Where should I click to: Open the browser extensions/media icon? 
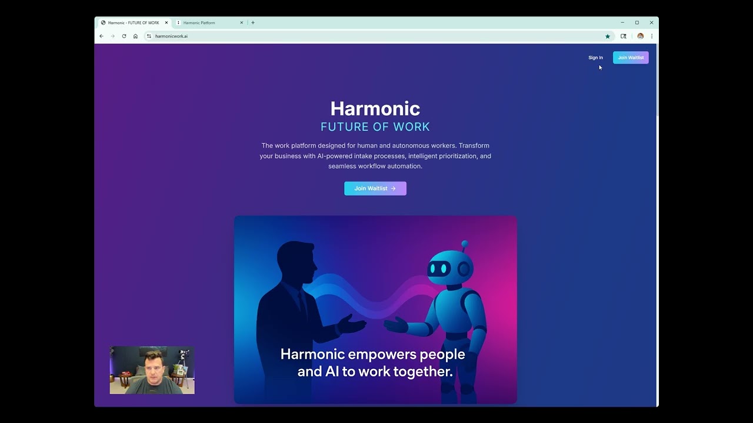(x=624, y=36)
